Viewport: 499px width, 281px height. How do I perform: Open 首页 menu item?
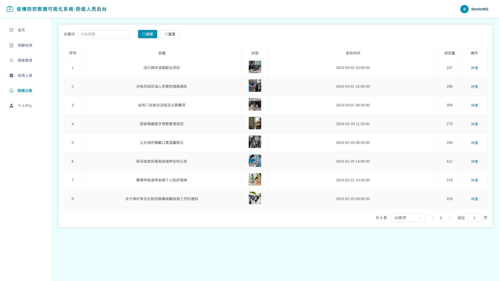26,30
